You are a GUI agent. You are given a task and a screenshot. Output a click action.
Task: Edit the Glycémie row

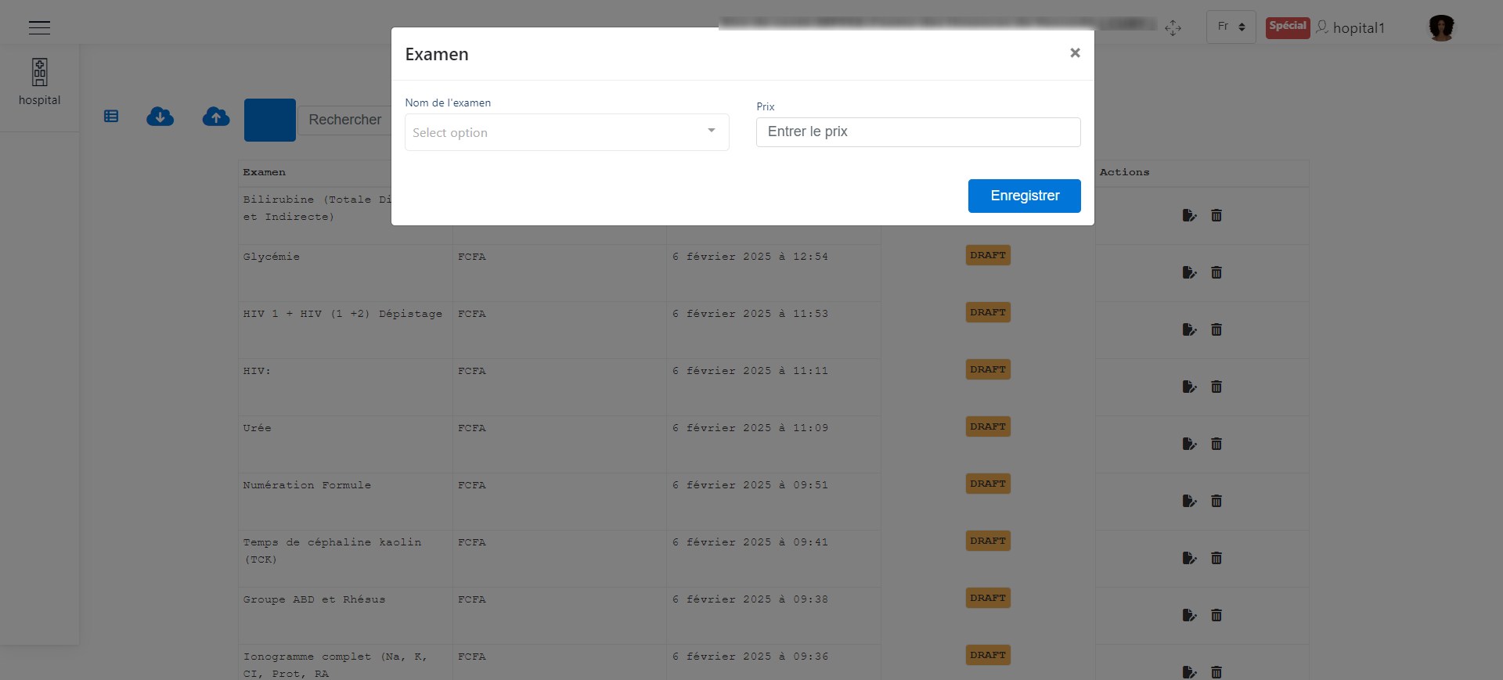tap(1189, 272)
